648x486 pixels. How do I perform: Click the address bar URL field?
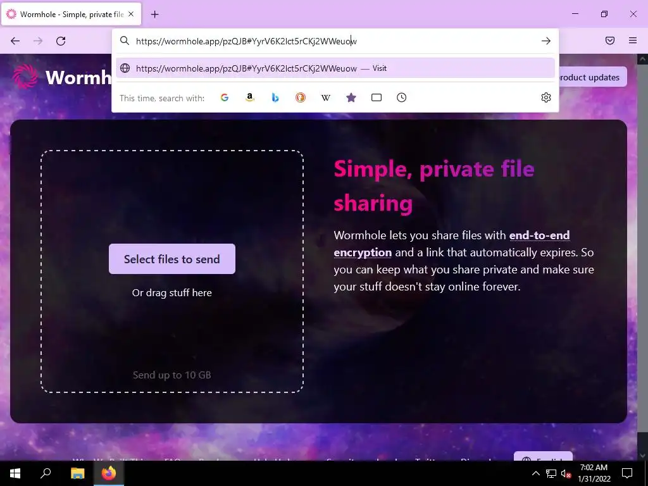pos(335,41)
